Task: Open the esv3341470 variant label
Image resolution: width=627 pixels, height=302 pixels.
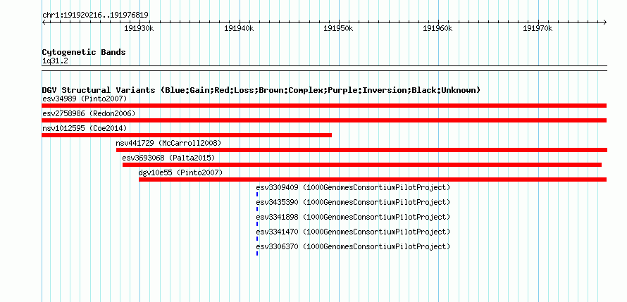Action: pyautogui.click(x=353, y=232)
